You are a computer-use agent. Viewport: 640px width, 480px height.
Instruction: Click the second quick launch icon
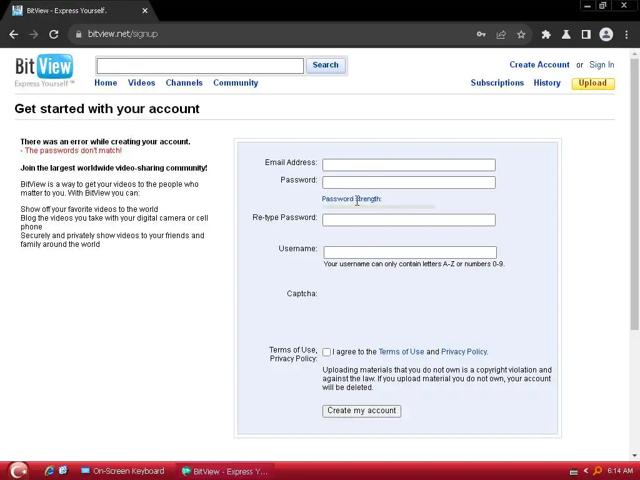[63, 471]
